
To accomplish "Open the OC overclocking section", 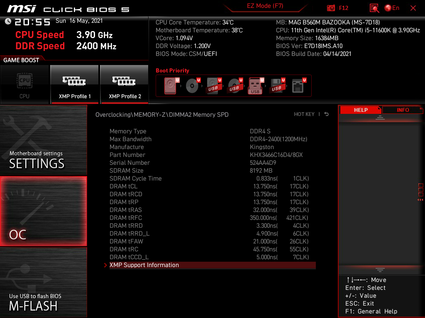I will coord(43,211).
